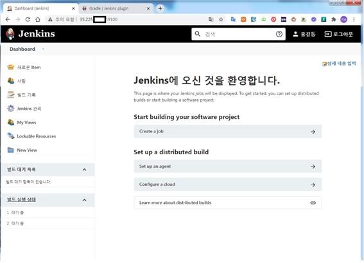
Task: Click the New View folder icon
Action: point(11,150)
